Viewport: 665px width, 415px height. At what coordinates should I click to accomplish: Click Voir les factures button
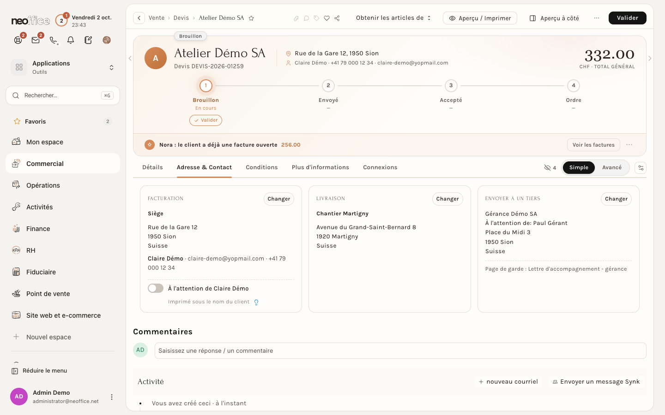[593, 145]
